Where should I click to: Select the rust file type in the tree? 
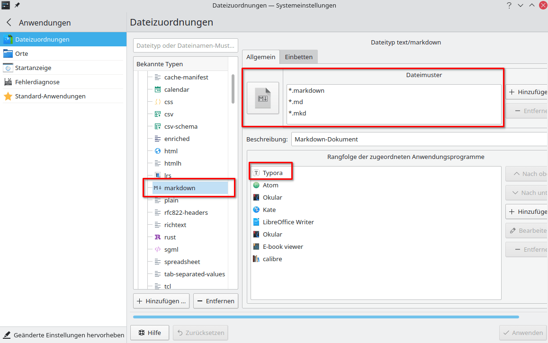click(x=170, y=237)
